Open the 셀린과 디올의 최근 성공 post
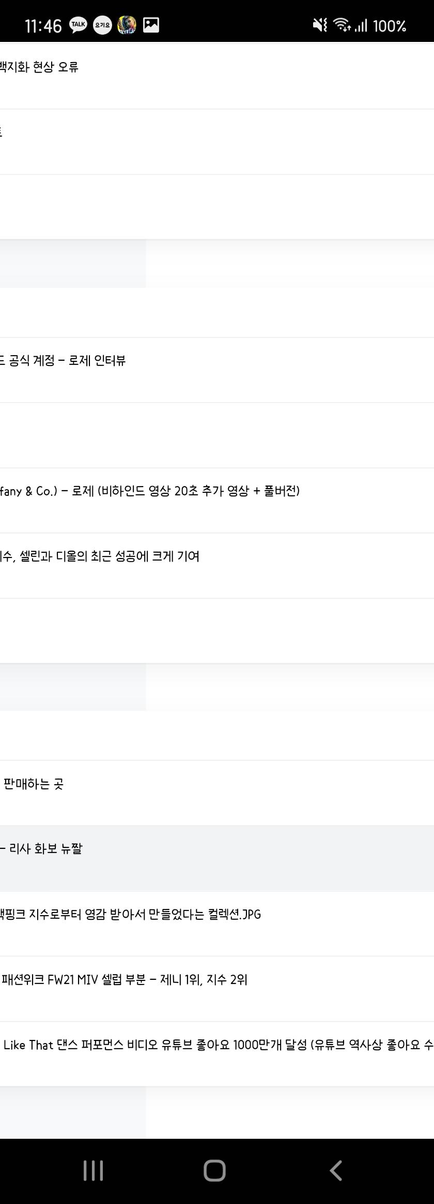The width and height of the screenshot is (434, 1204). tap(217, 566)
